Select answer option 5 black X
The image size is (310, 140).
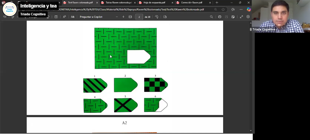tap(126, 105)
